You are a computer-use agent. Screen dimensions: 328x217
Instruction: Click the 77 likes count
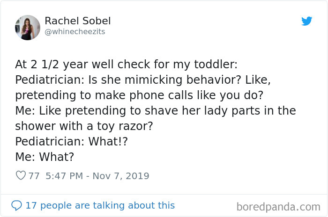pos(34,176)
